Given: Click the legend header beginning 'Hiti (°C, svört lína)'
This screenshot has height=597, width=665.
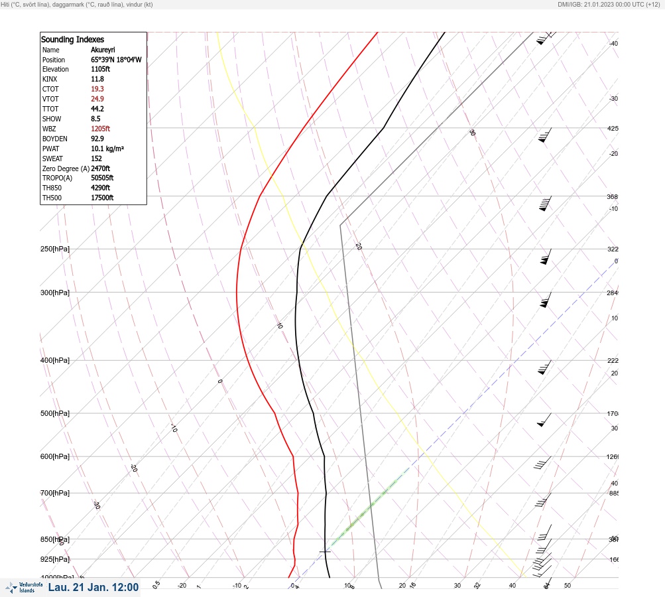Looking at the screenshot, I should coord(77,4).
